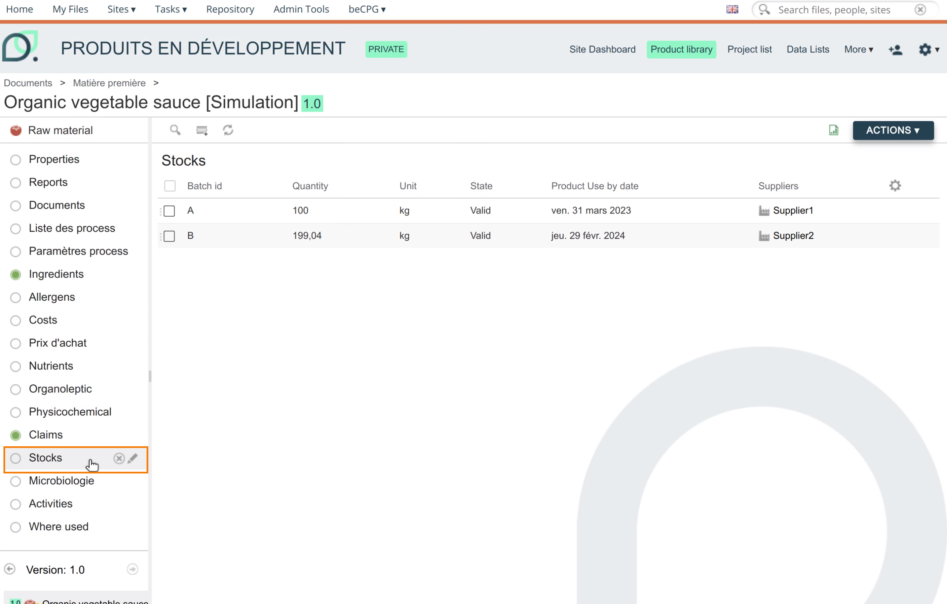Click the language flag icon

tap(732, 10)
